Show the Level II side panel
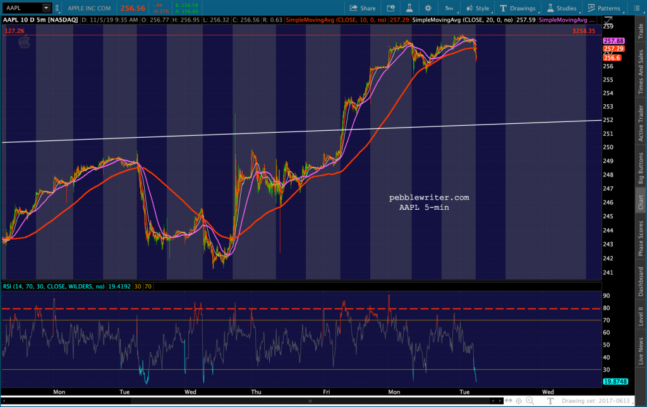 coord(641,315)
